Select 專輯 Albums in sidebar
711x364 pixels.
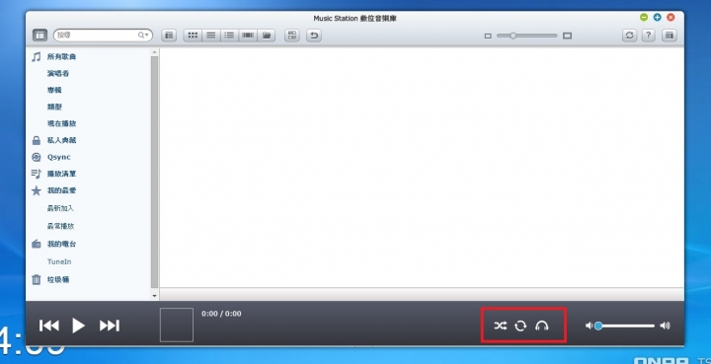coord(54,90)
